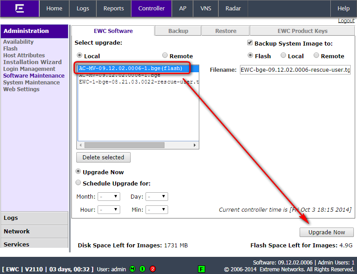Click the Software: 09.12.02.0006 status text
357x274 pixels.
click(282, 263)
